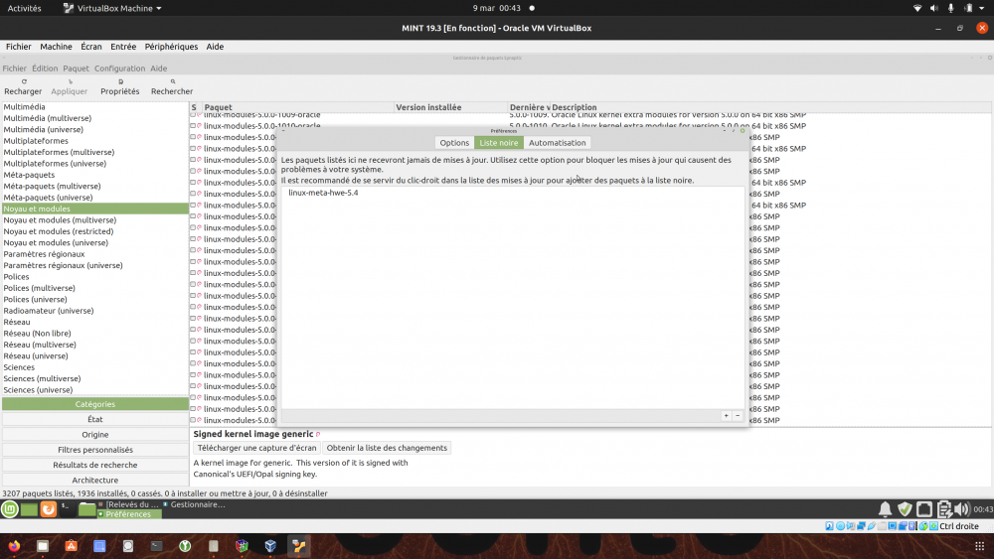Open Firefox from the Ubuntu dock
Screen dimensions: 994x559
tap(14, 546)
